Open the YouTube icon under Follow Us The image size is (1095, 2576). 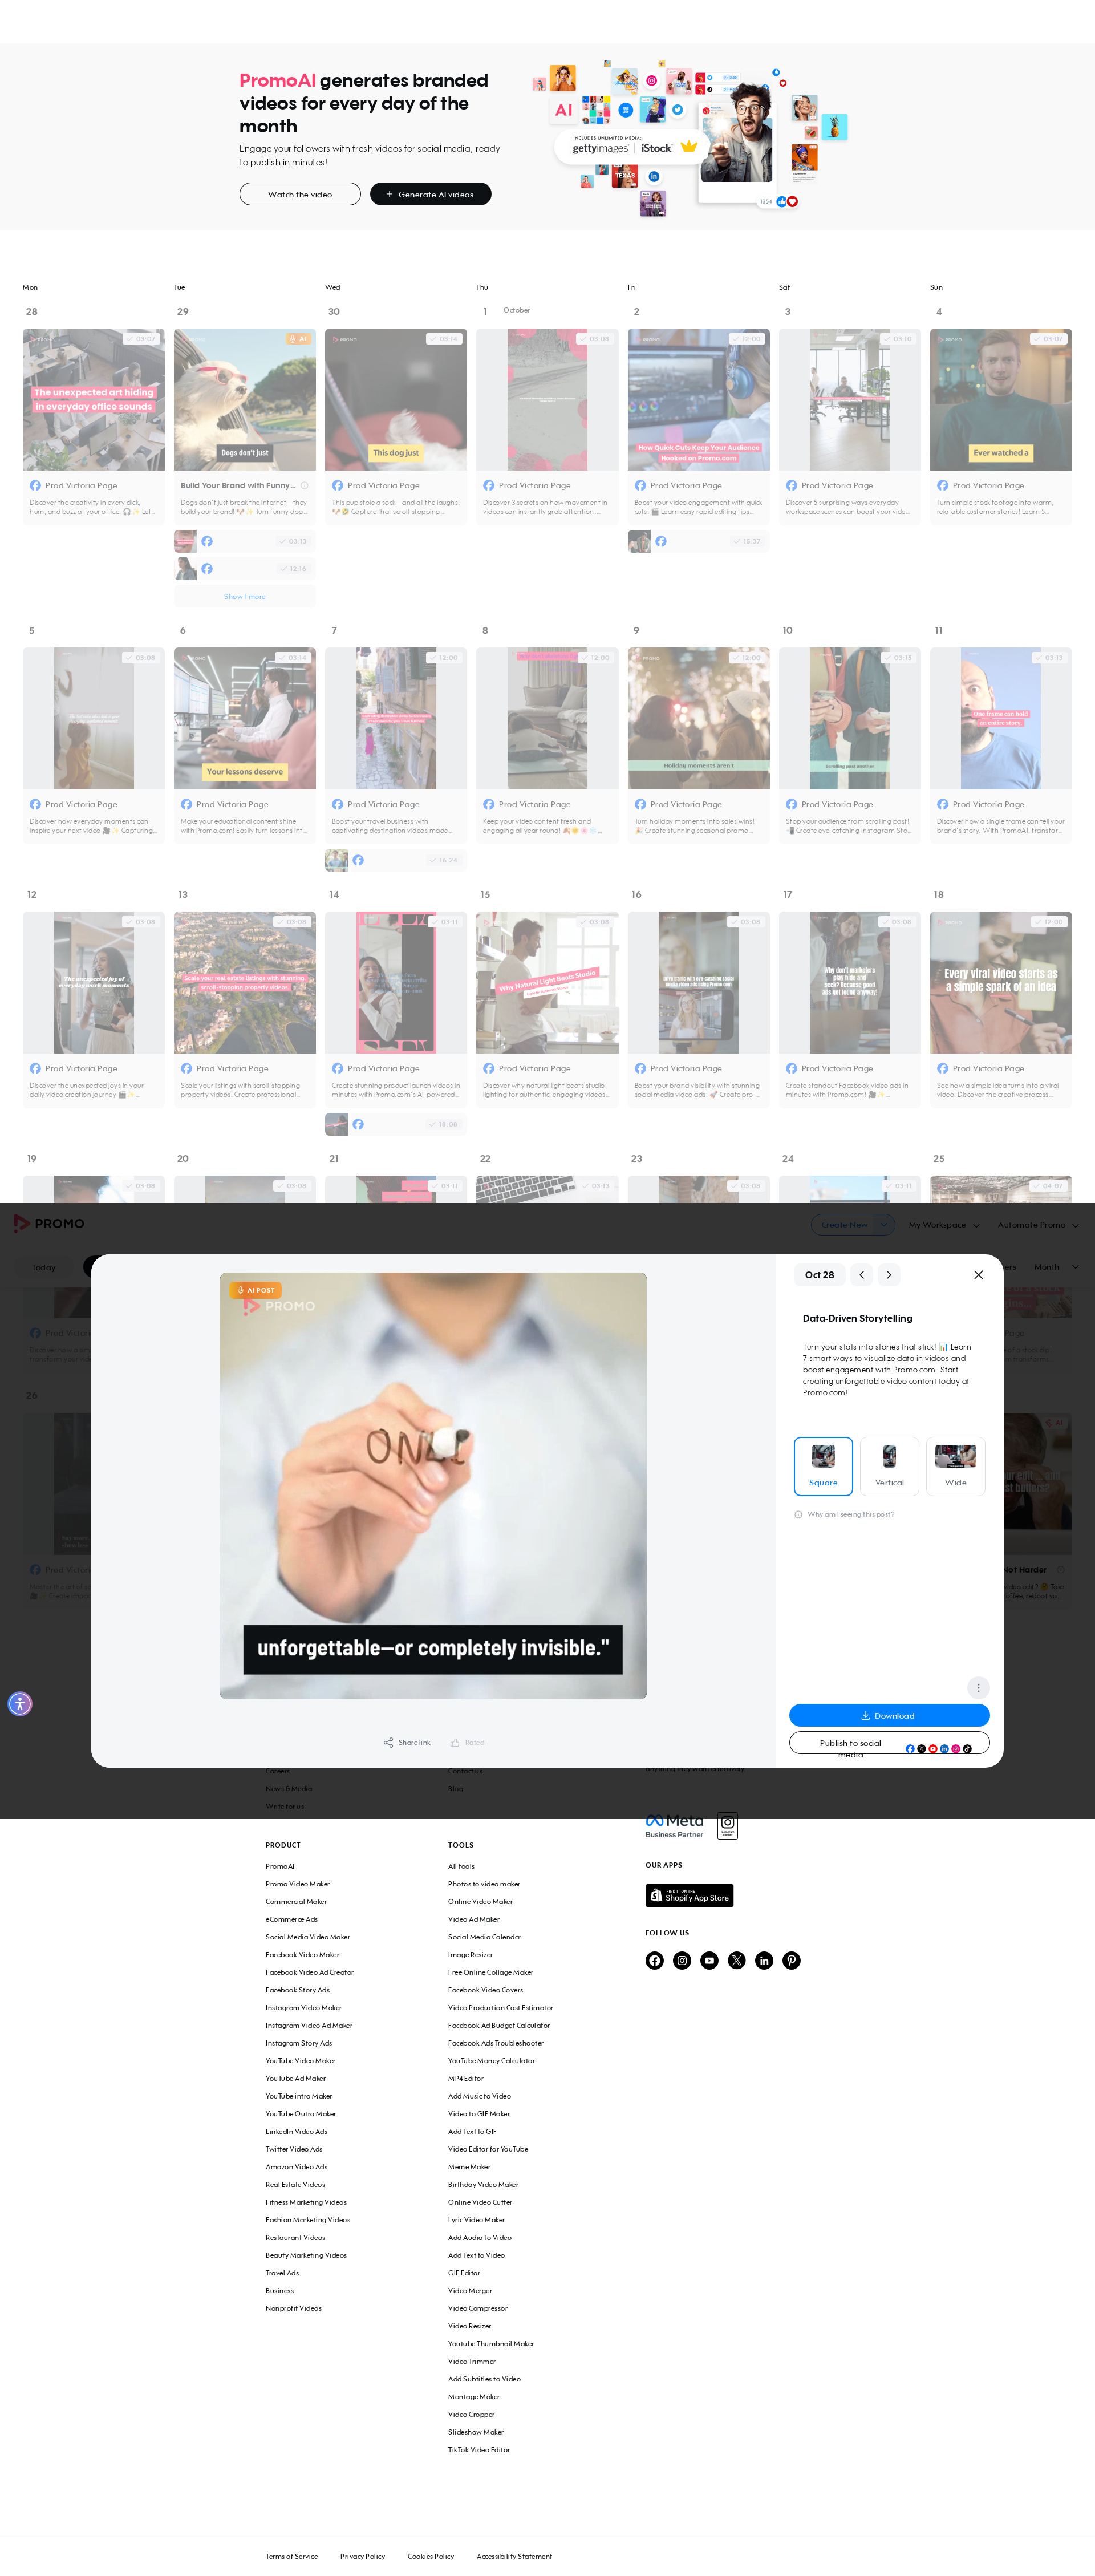[709, 1960]
